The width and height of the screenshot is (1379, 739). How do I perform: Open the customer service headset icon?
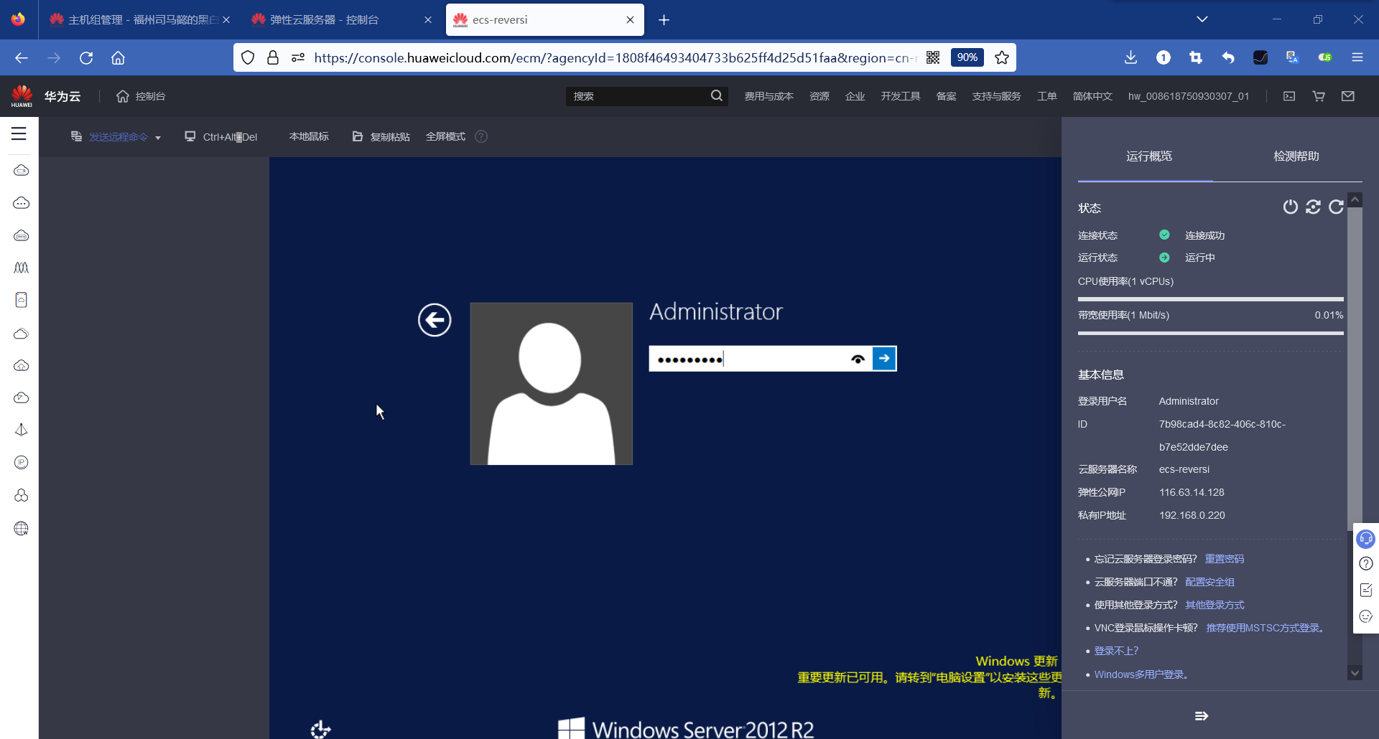coord(1365,539)
